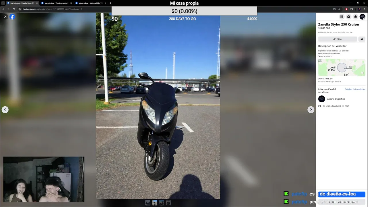This screenshot has width=368, height=207.
Task: Click the facebook.com address bar URL
Action: (x=52, y=9)
